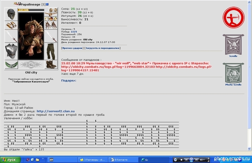Click the media player next track button

pyautogui.click(x=197, y=160)
